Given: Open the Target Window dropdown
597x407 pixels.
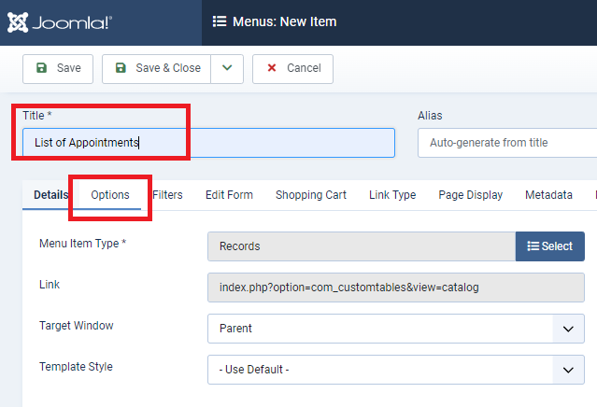Looking at the screenshot, I should (396, 329).
